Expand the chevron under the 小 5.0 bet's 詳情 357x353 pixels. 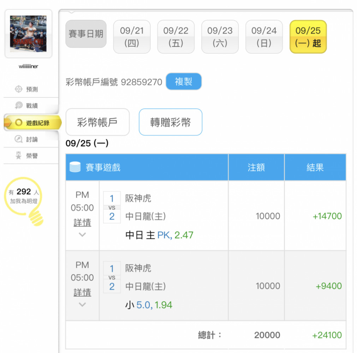click(x=82, y=304)
